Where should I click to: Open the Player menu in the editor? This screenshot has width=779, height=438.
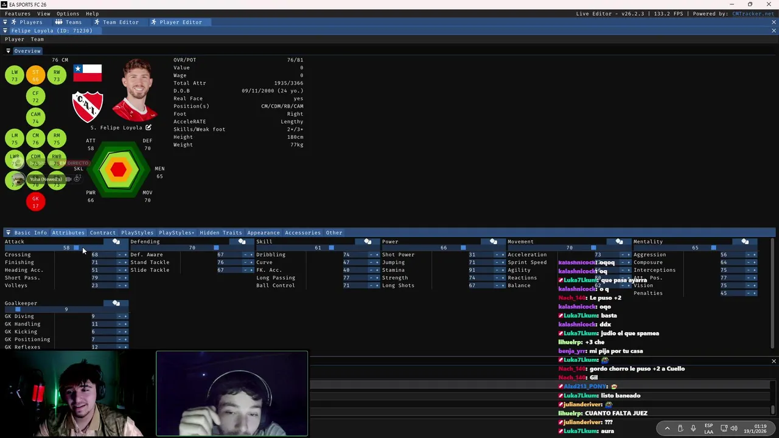click(15, 39)
